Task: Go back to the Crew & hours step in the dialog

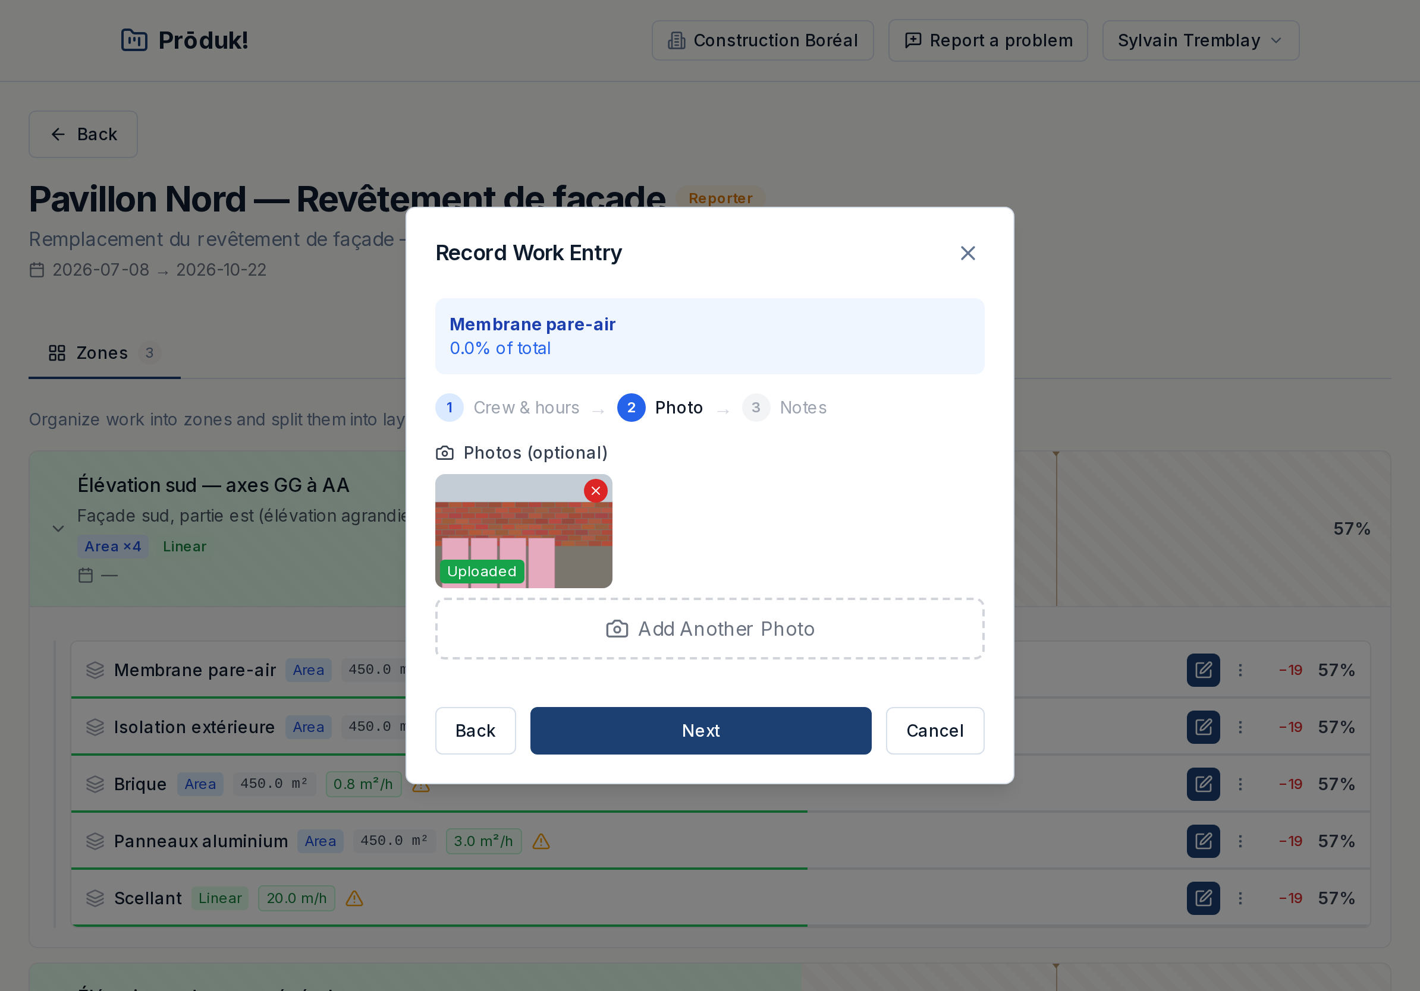Action: pos(475,730)
